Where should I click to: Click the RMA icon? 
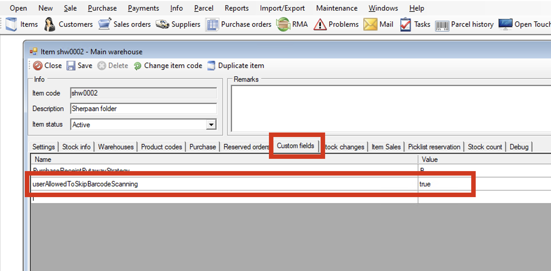(x=283, y=24)
